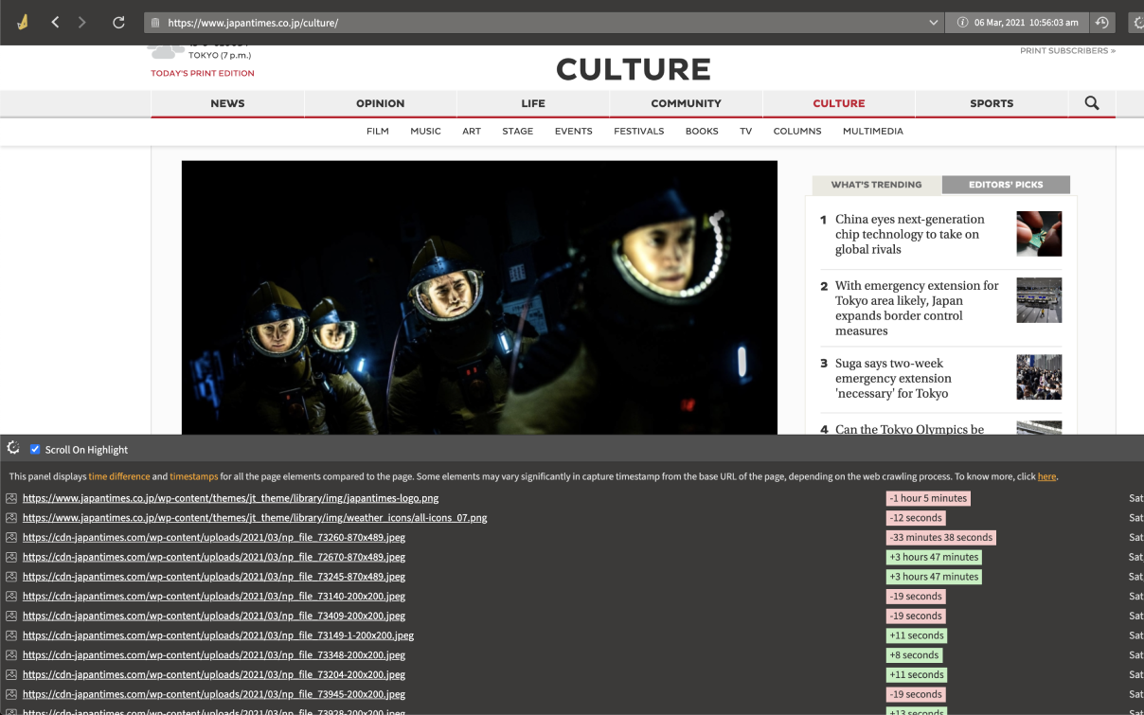
Task: Select the WHAT'S TRENDING tab
Action: tap(876, 185)
